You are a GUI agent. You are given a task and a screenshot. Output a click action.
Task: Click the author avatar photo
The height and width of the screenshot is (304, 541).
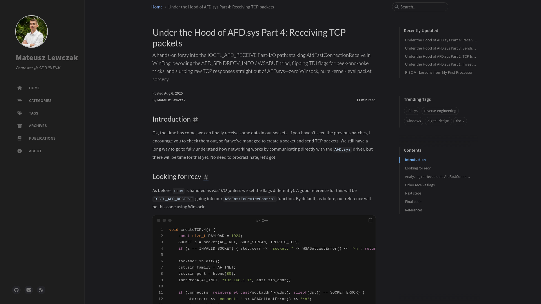(32, 32)
